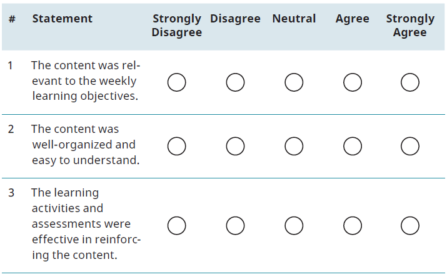Select Agree for statement 3

pyautogui.click(x=353, y=225)
